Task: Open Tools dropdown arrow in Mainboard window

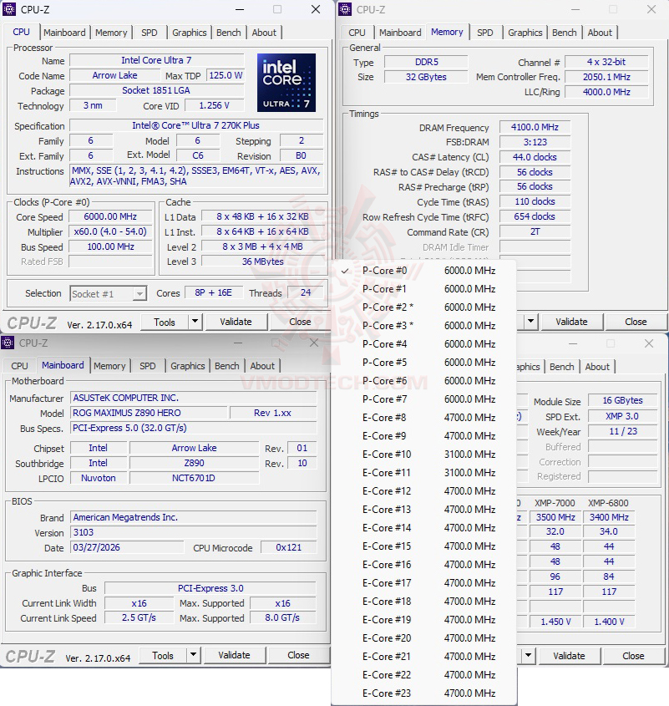Action: tap(193, 655)
